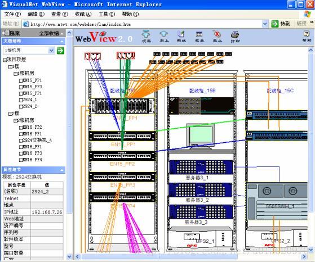This screenshot has width=315, height=262.
Task: Collapse the 2楼 tree node
Action: click(x=10, y=114)
